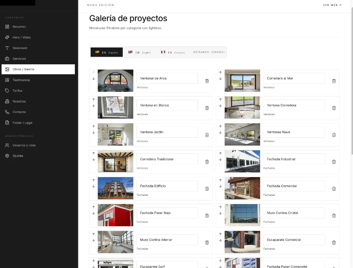Edit the Ventanal de Arco title field
Viewport: 353px width, 268px height.
click(x=167, y=78)
